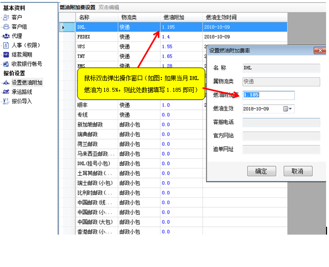Click the 报价导入 sidebar icon
Screen dimensions: 329x267
(x=6, y=101)
